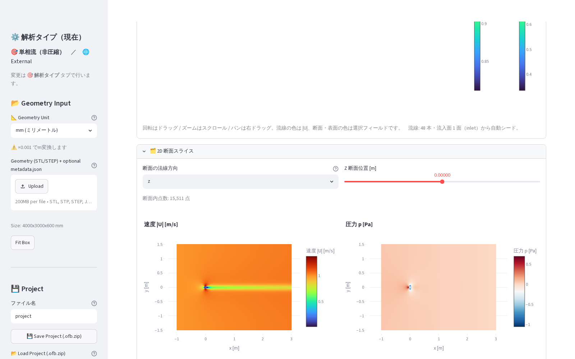Click Save Project (.ofb.zip) button
Screen dimensions: 575x359
click(x=54, y=336)
